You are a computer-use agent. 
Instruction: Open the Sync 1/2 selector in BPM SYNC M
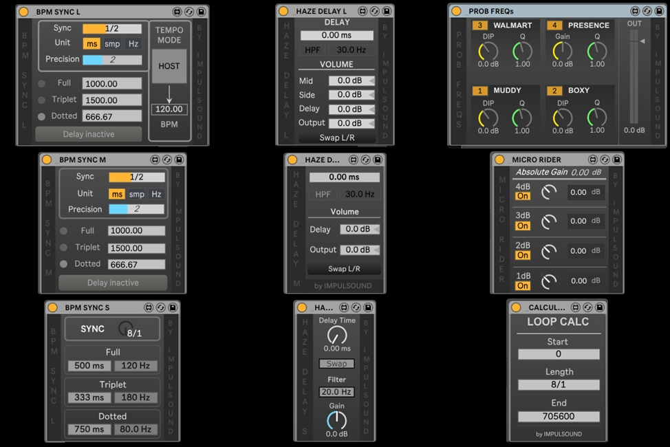[137, 177]
